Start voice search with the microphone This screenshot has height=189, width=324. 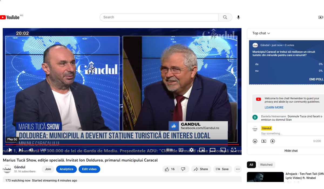pos(238,17)
